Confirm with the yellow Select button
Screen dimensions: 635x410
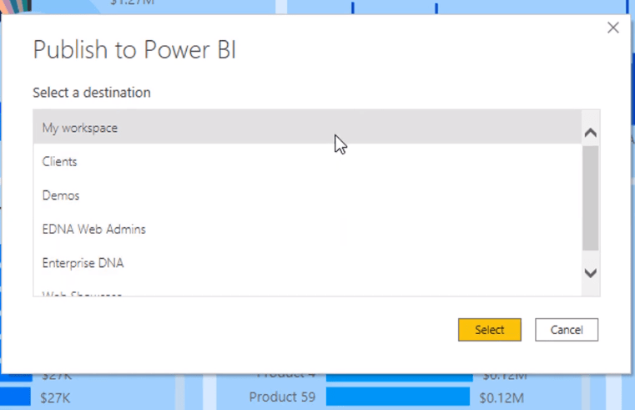(489, 330)
